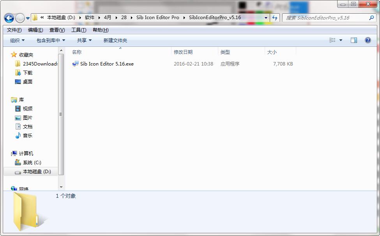Select 软件 breadcrumb segment

click(x=89, y=18)
